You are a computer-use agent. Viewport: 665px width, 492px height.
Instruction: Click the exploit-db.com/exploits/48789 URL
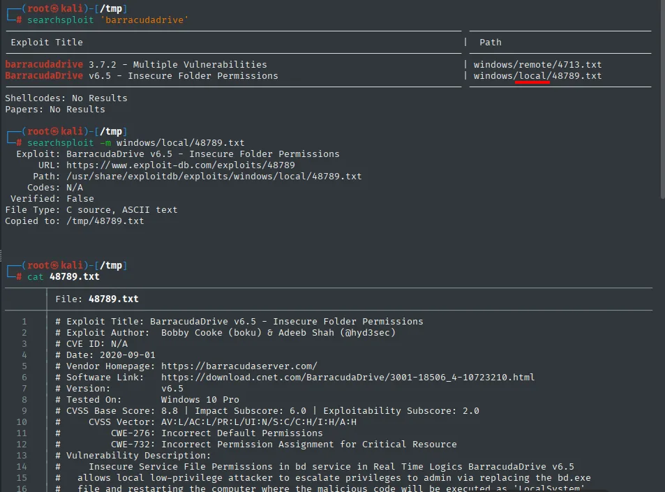[x=181, y=165]
